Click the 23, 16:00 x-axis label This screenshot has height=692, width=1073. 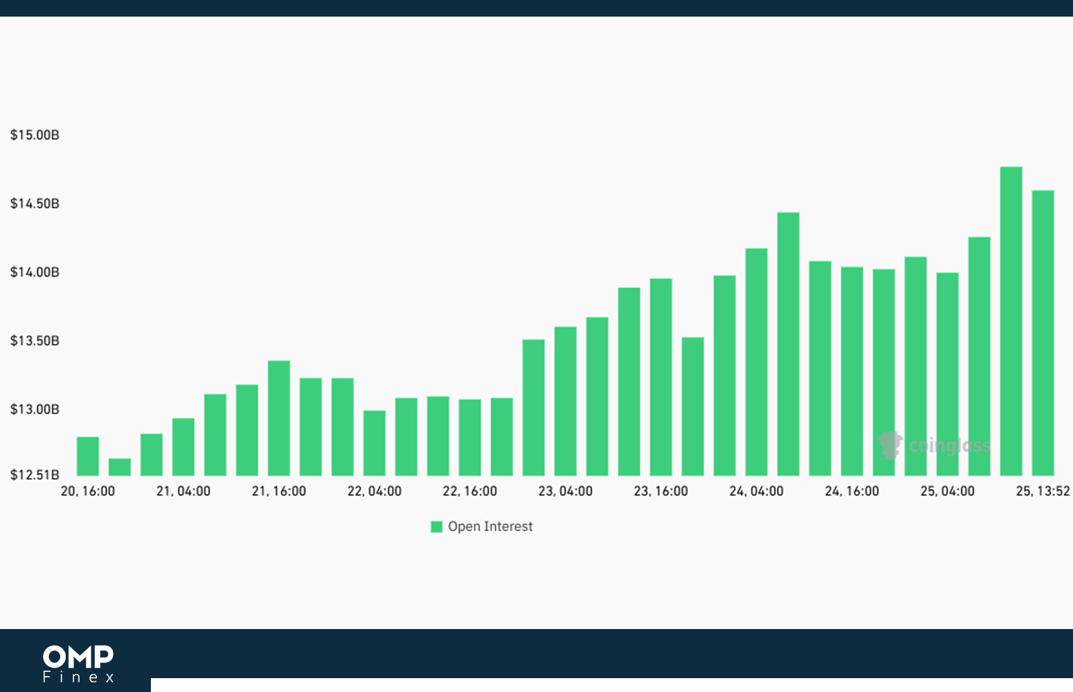tap(661, 491)
